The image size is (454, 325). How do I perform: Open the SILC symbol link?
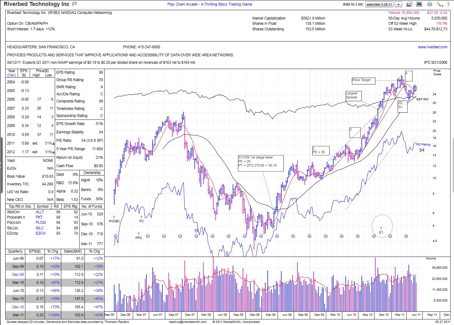tap(40, 228)
